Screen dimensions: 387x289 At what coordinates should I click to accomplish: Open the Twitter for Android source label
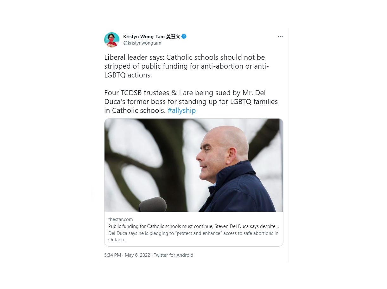[x=174, y=255]
